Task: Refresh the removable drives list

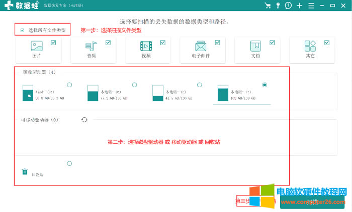Action: pos(84,120)
